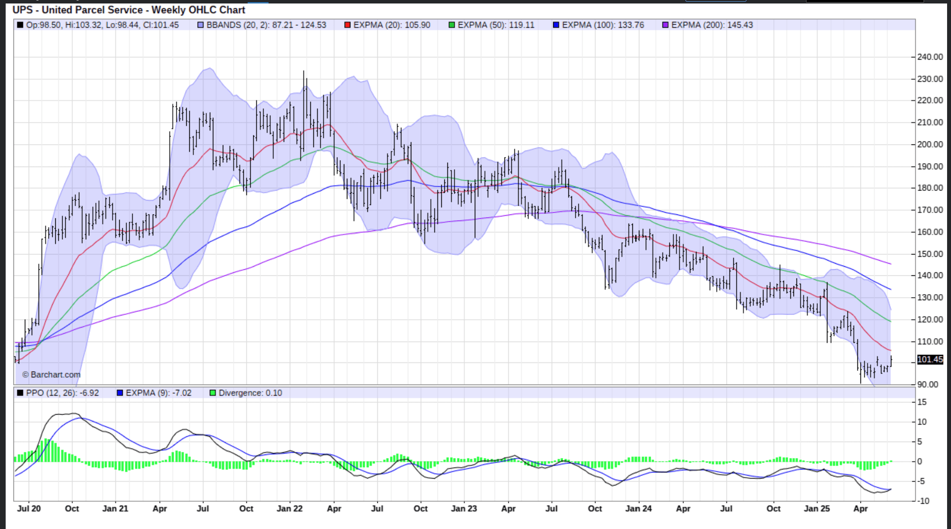Click the 240.00 price axis label
The image size is (951, 529).
coord(930,57)
